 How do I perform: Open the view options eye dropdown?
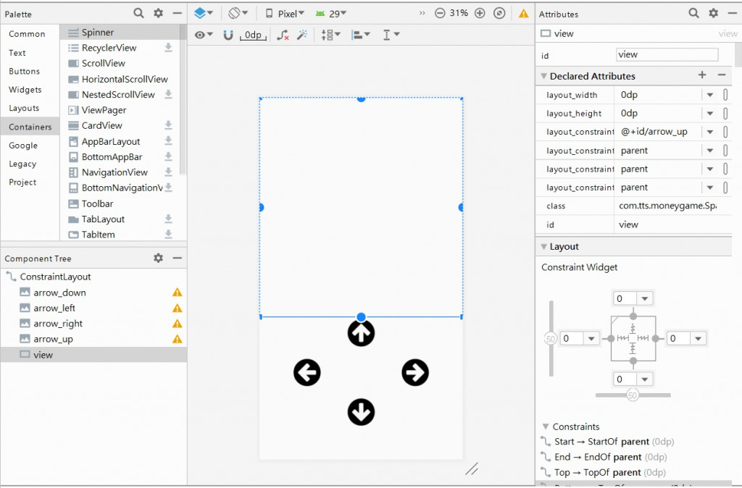coord(204,35)
